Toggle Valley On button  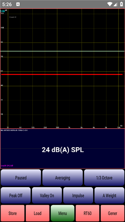pos(47,196)
